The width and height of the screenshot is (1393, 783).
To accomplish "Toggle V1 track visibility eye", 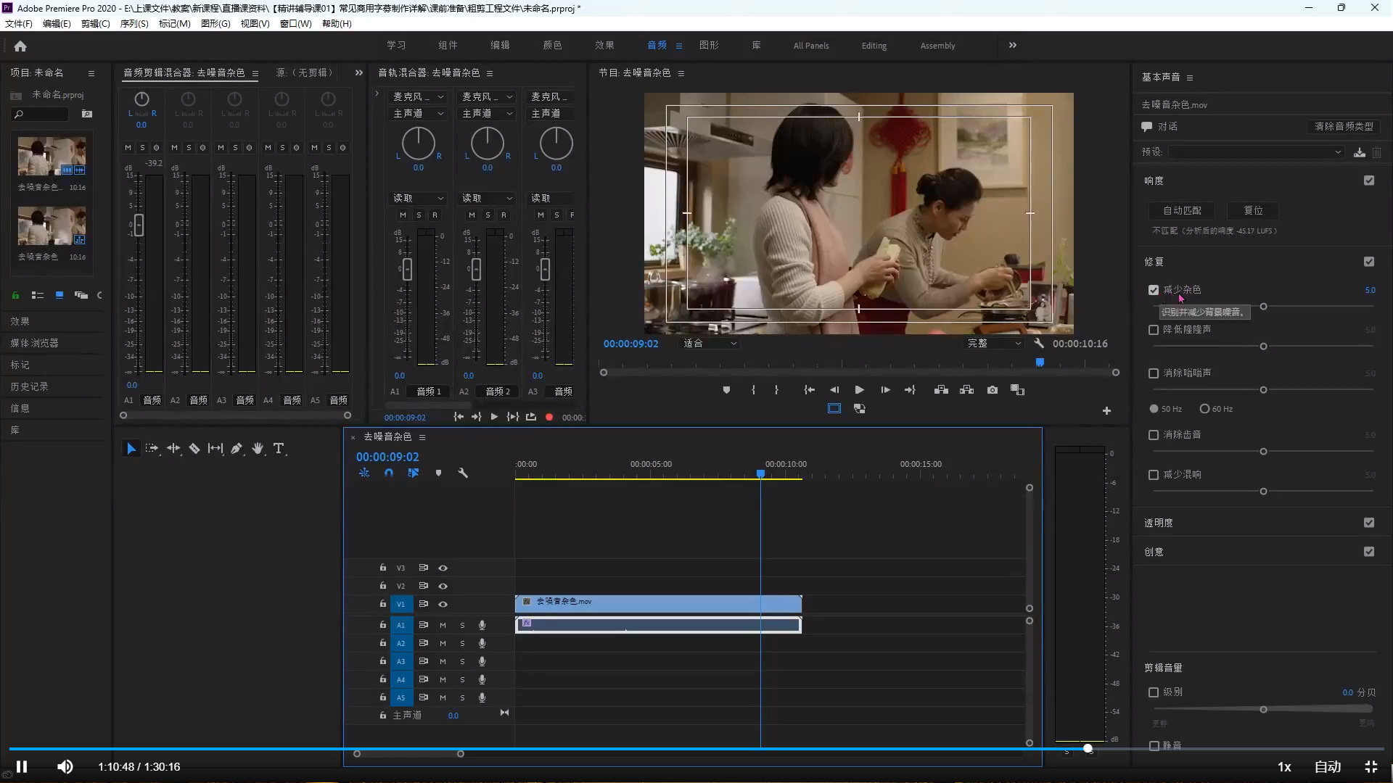I will [x=443, y=604].
